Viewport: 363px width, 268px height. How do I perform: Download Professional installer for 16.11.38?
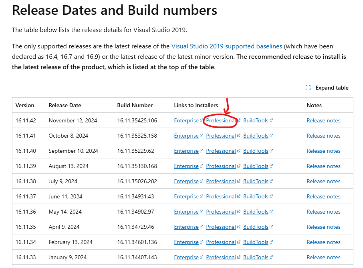pos(221,181)
